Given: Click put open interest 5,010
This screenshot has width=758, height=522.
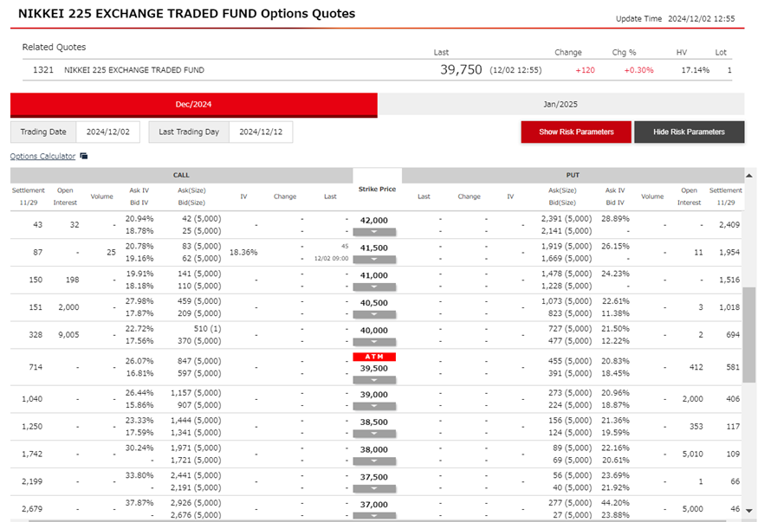Looking at the screenshot, I should pyautogui.click(x=693, y=454).
